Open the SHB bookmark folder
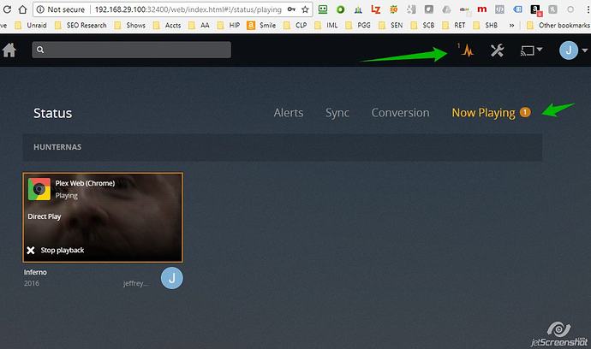Viewport: 591px width, 349px height. [485, 25]
